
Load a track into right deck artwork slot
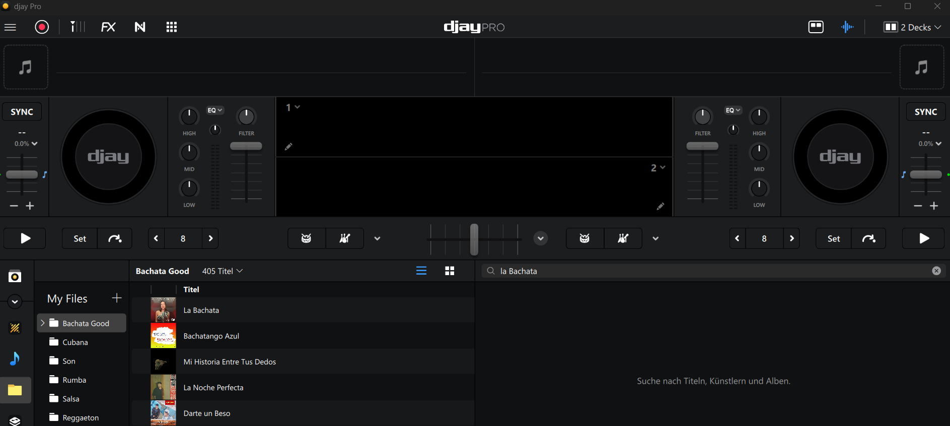[921, 67]
